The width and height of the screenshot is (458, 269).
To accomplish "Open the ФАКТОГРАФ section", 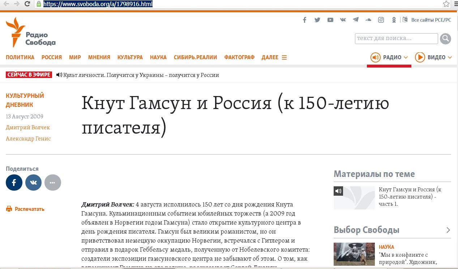I will (239, 57).
